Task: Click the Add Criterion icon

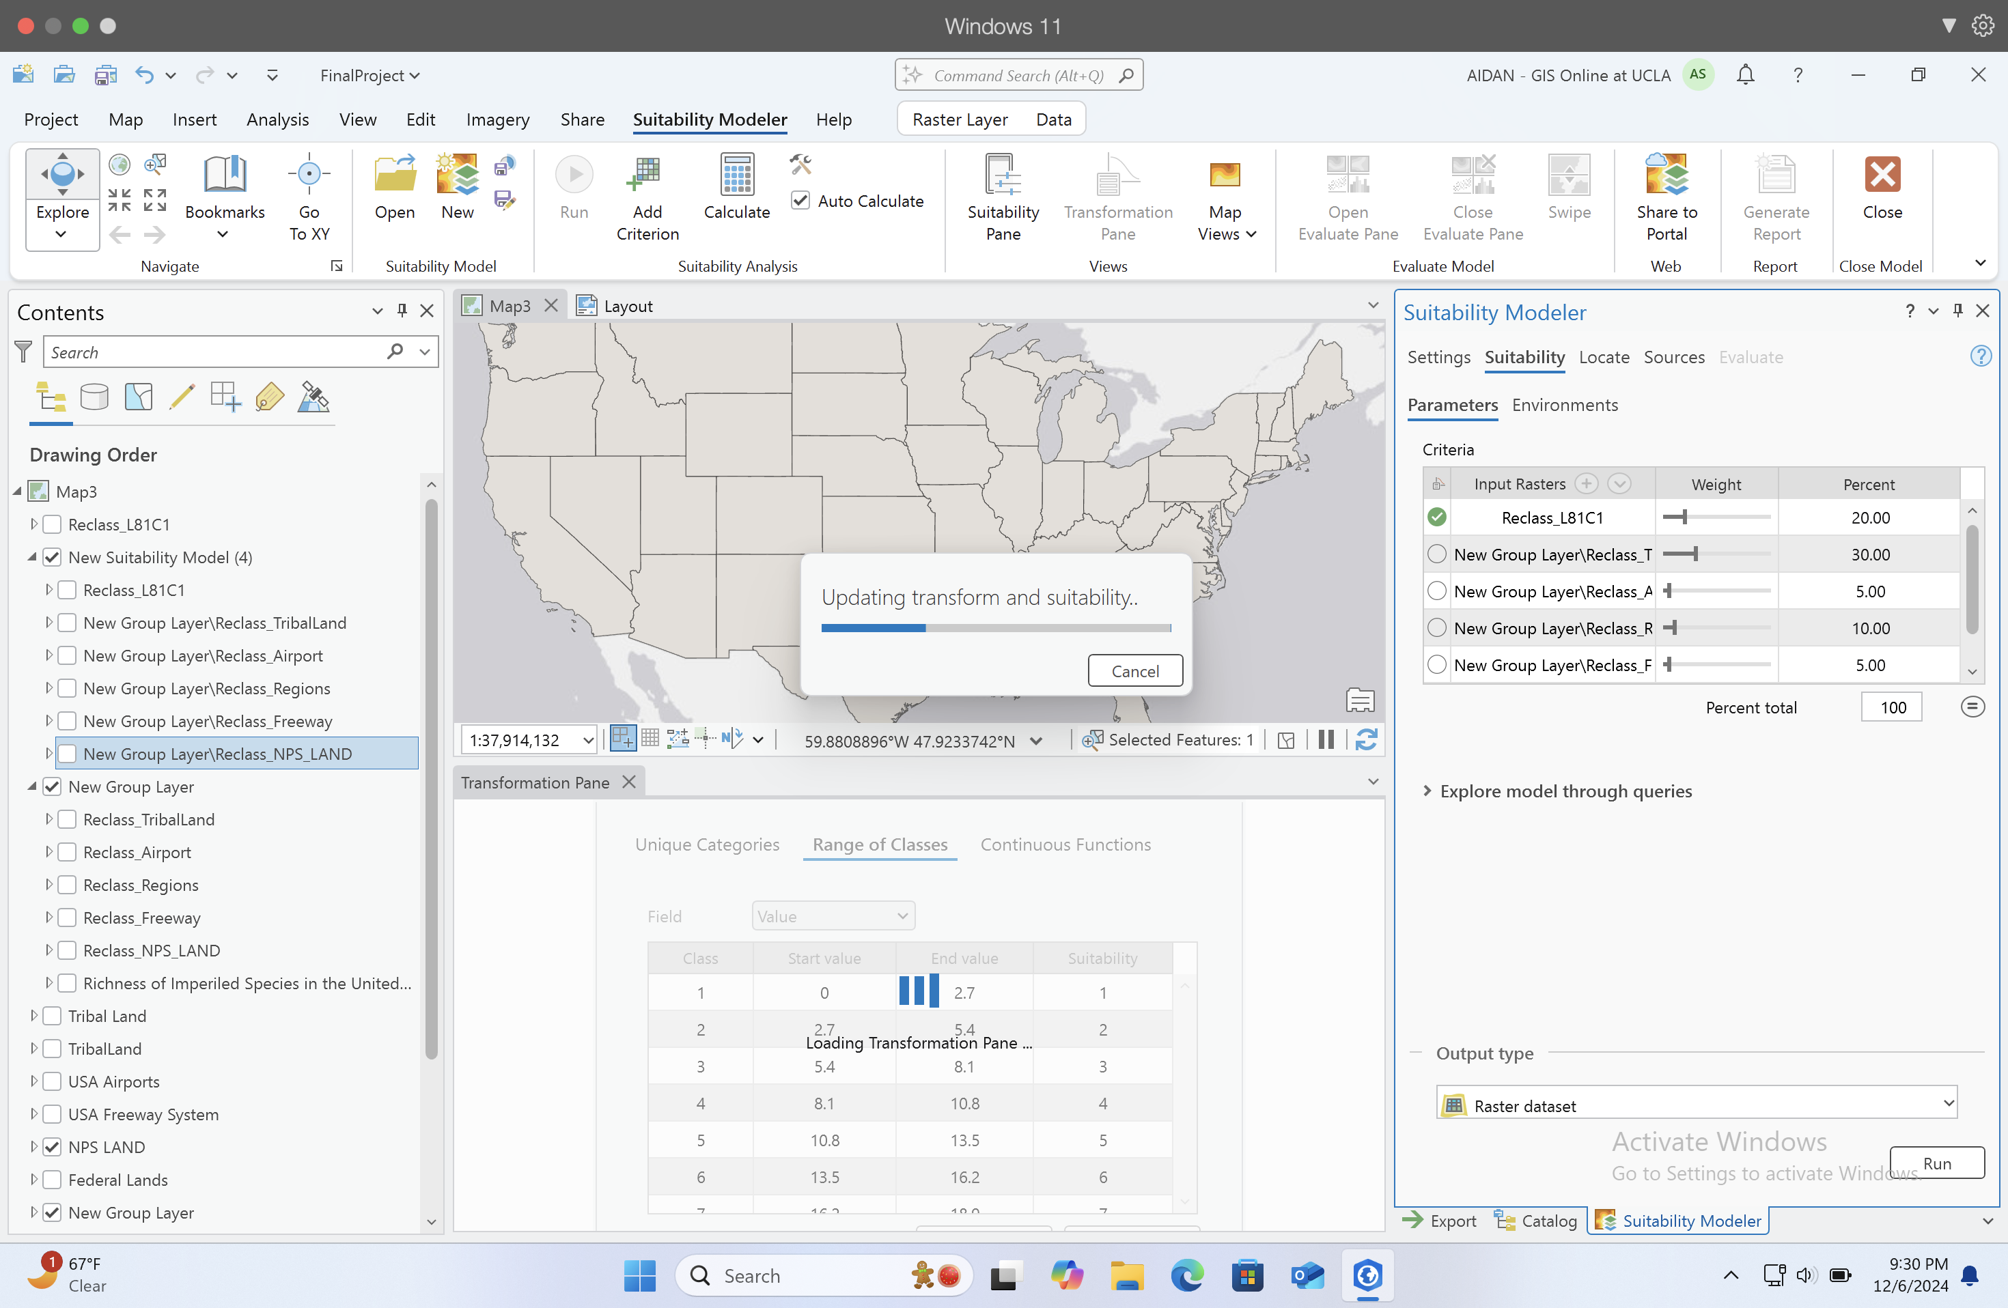Action: click(647, 175)
